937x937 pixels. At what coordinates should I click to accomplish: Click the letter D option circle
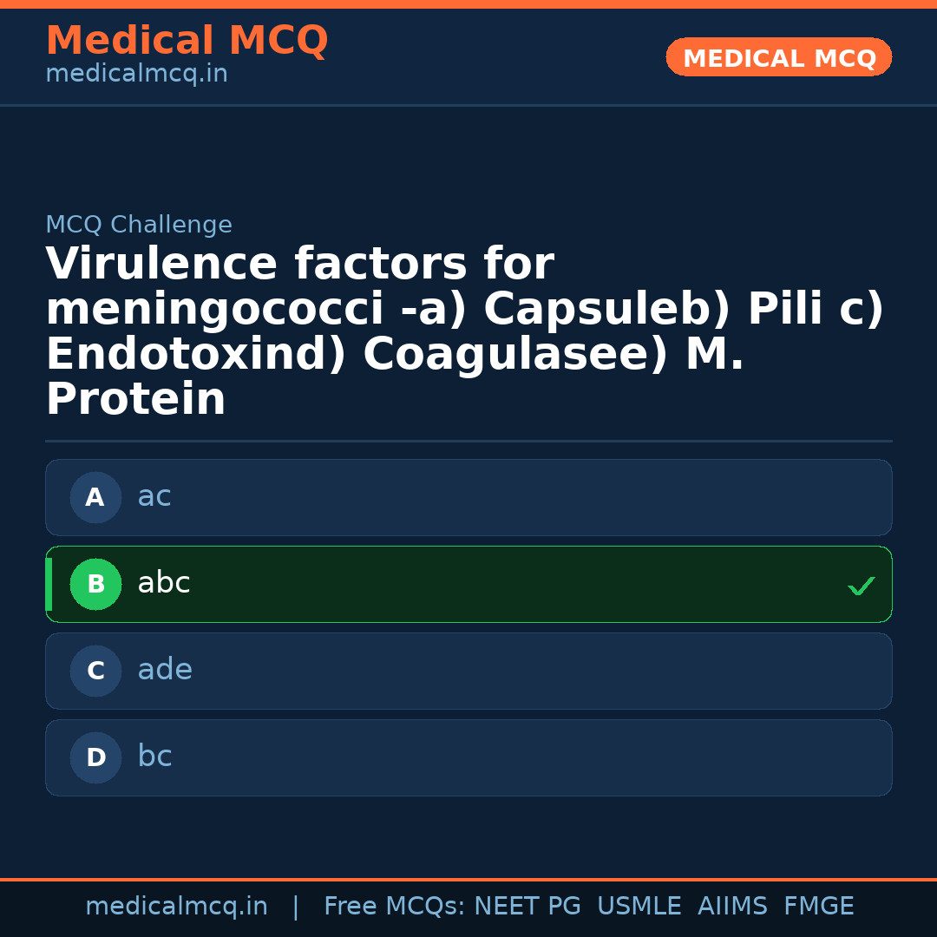tap(95, 758)
